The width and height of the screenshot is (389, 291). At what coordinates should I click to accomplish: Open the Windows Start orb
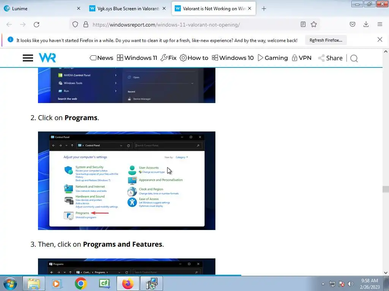[x=10, y=283]
